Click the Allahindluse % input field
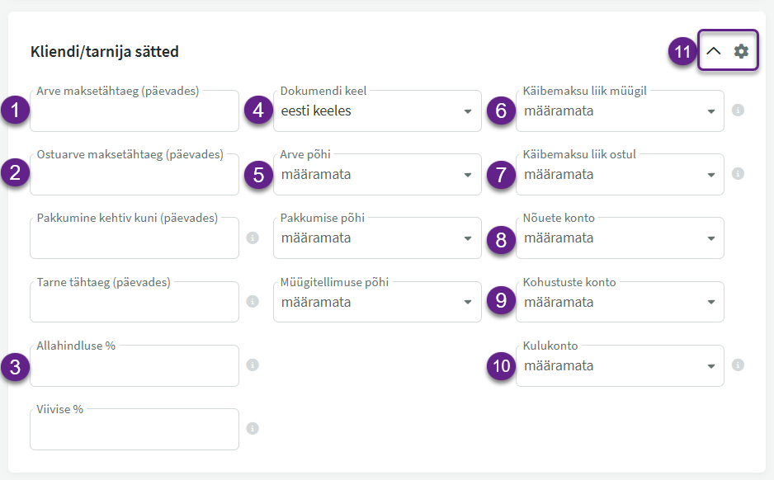774x480 pixels. [x=135, y=368]
